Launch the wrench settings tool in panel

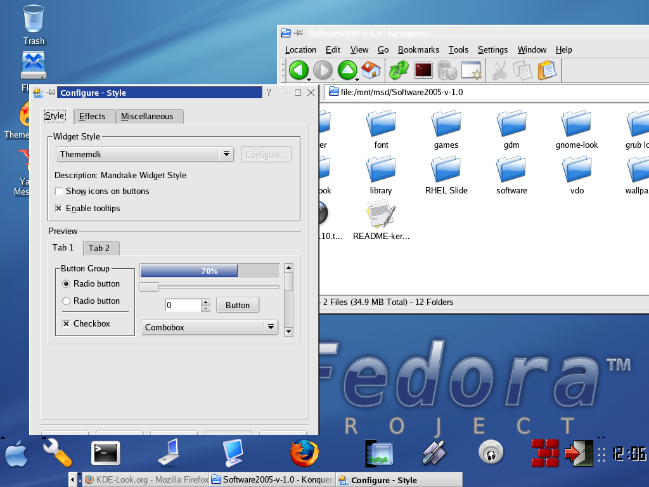click(58, 453)
